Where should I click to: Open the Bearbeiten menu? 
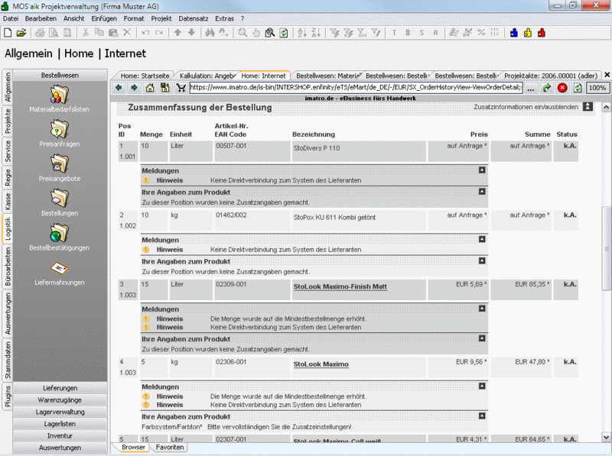41,18
